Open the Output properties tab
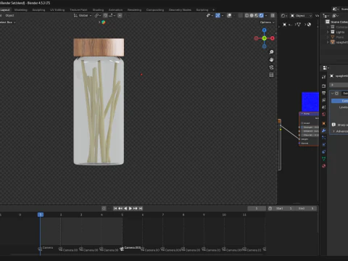348x261 pixels. coord(324,93)
